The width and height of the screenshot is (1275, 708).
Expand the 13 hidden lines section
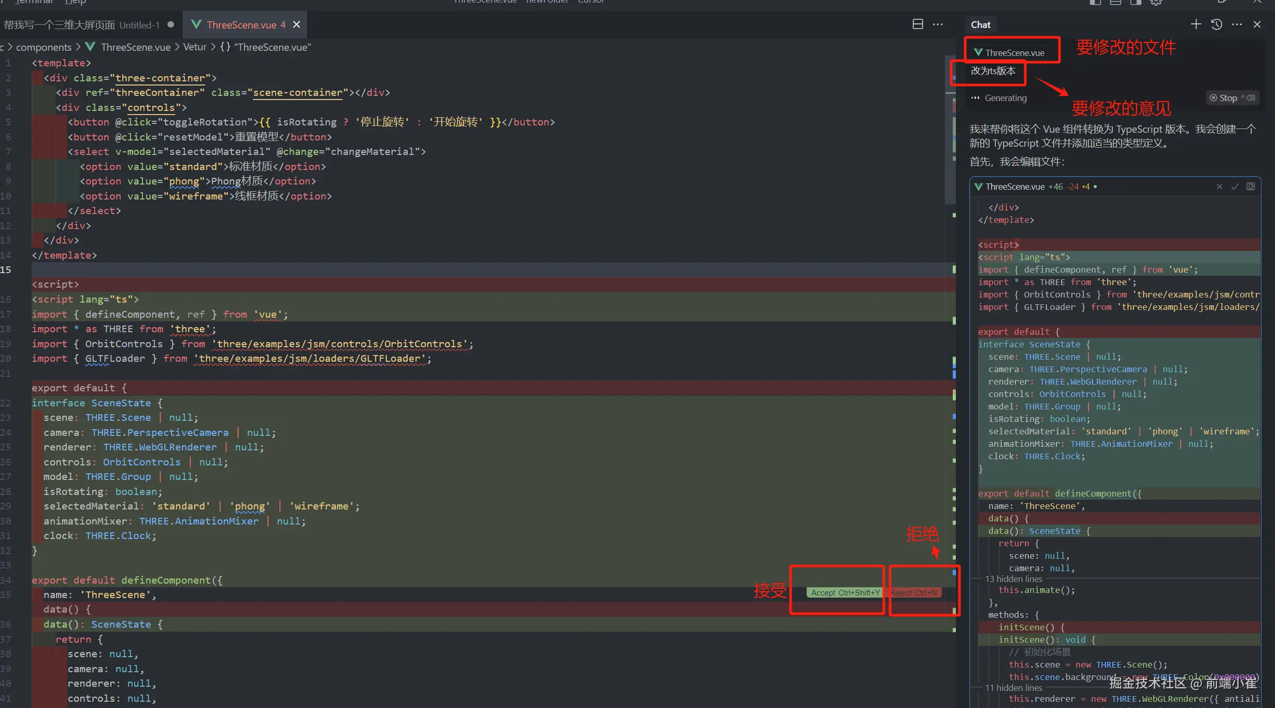pos(1013,579)
